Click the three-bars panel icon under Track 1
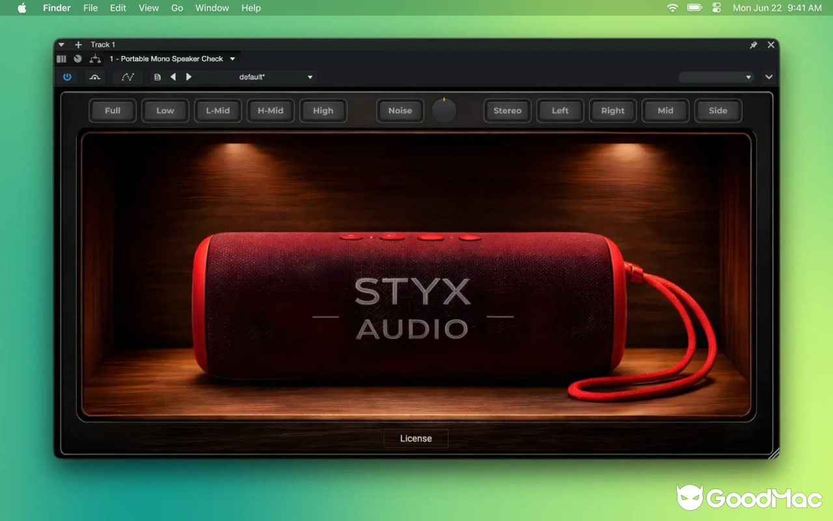833x521 pixels. (x=61, y=59)
